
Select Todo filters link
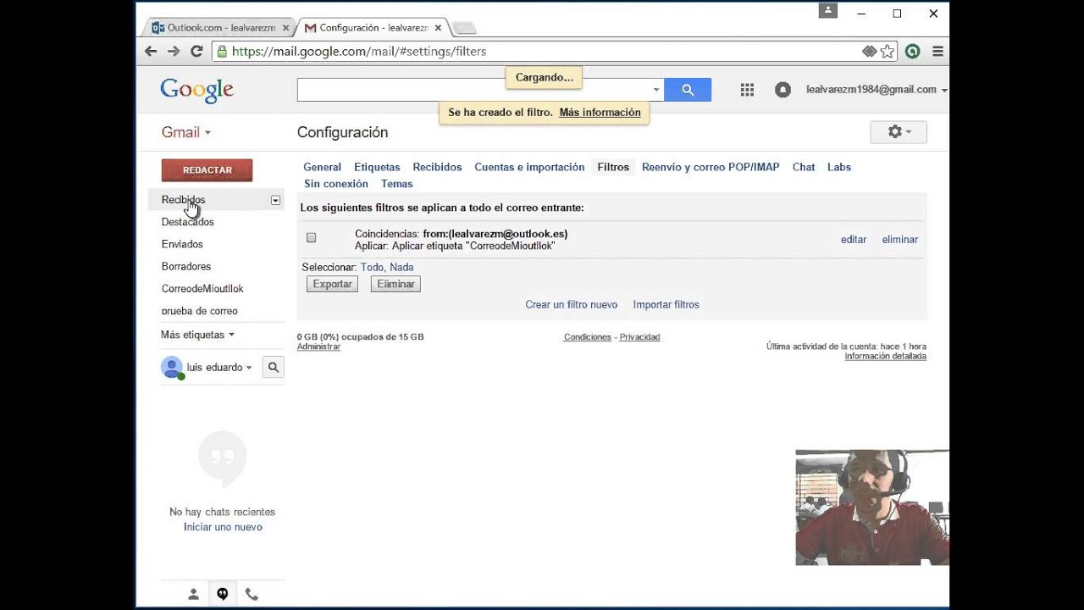[372, 267]
